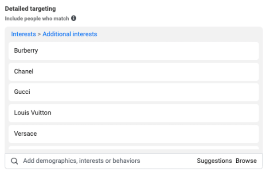266x172 pixels.
Task: Open the Interests breadcrumb link
Action: tap(23, 34)
